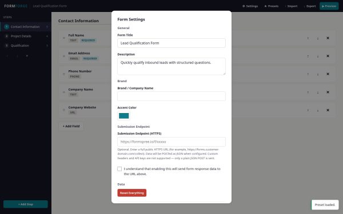Move the Phone Number field up
The height and width of the screenshot is (214, 343).
308,74
